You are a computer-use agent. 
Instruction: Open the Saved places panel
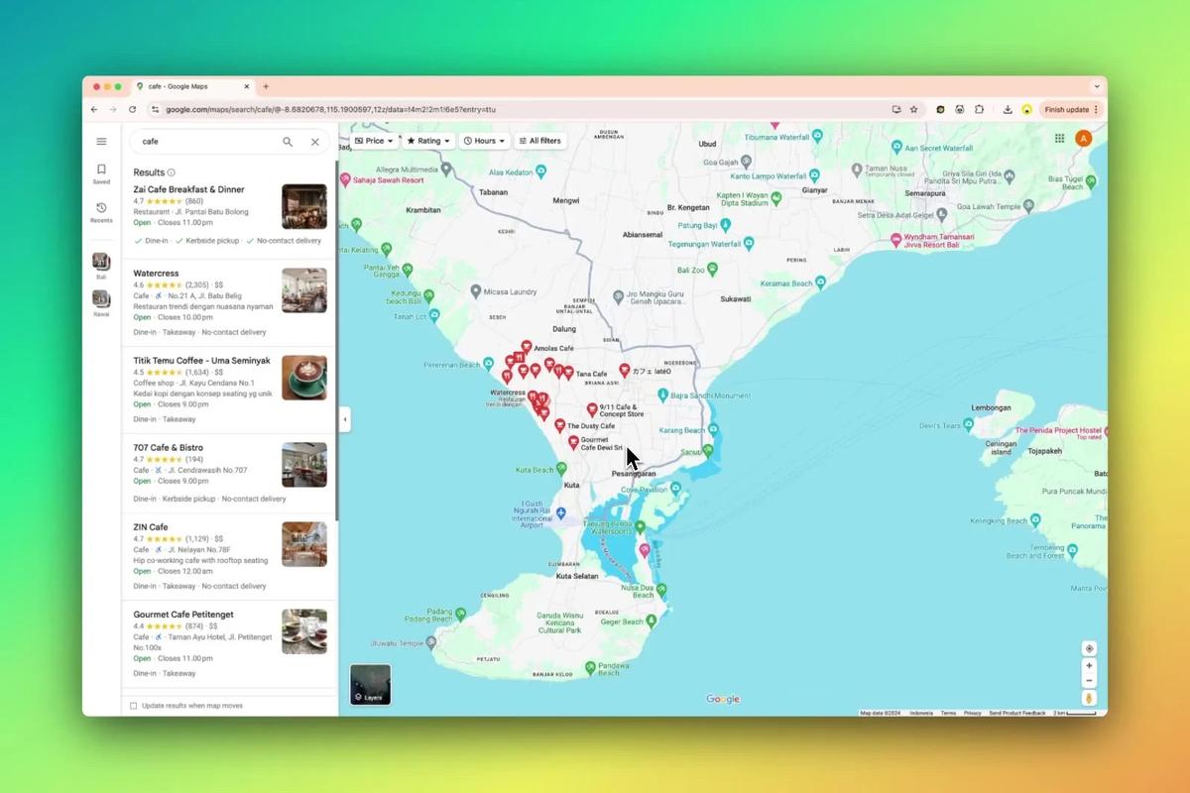click(x=101, y=173)
